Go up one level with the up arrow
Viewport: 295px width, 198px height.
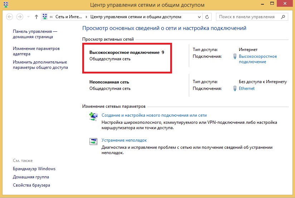tap(36, 17)
